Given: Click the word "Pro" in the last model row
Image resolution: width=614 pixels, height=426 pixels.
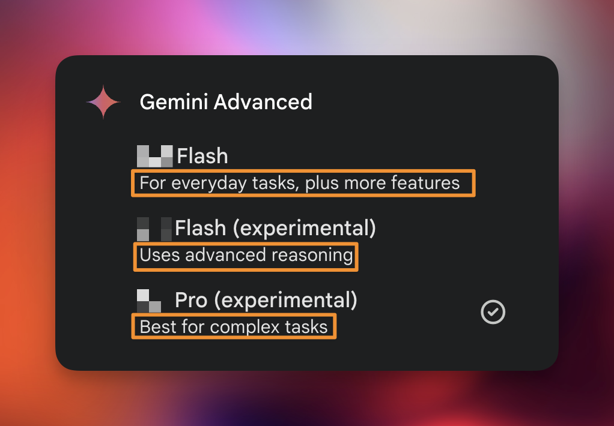Looking at the screenshot, I should tap(191, 300).
